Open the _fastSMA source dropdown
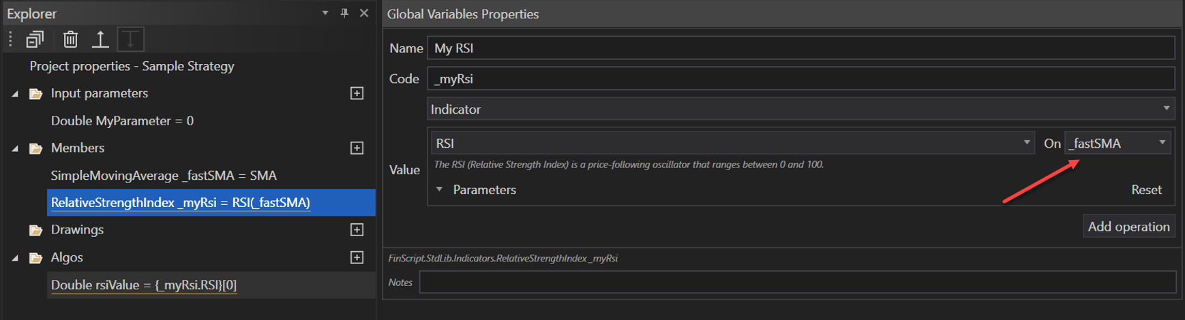1185x320 pixels. [1162, 143]
